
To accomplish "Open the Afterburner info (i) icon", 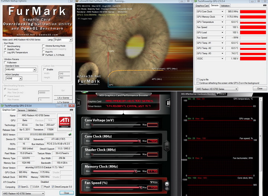I will pyautogui.click(x=168, y=103).
